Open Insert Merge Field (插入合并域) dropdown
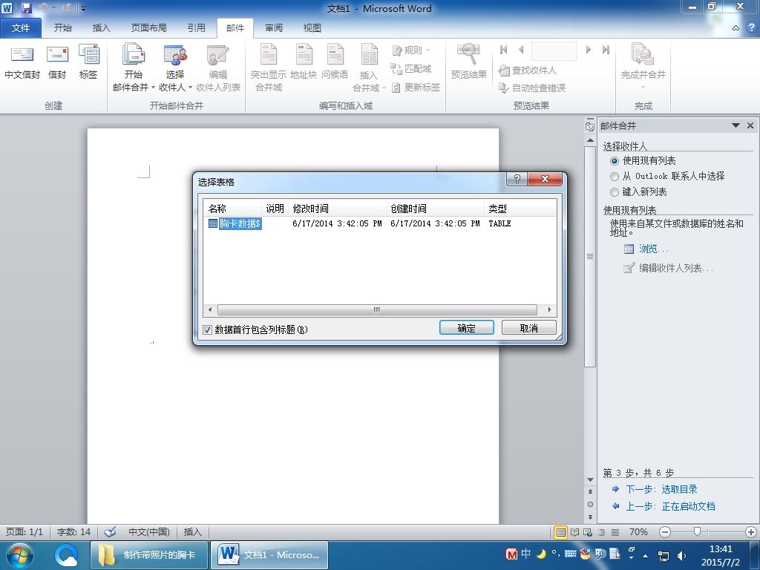The image size is (760, 570). pos(369,68)
